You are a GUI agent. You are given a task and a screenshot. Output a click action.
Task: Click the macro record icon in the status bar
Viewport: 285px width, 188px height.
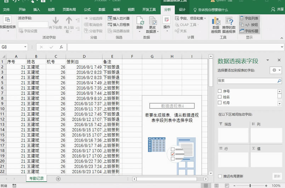click(14, 186)
